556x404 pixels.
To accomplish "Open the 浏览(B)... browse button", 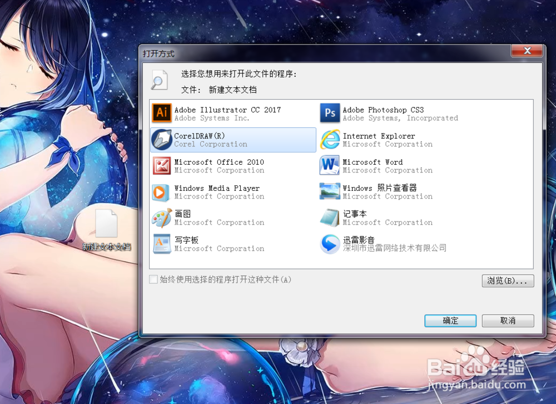I will pos(508,280).
